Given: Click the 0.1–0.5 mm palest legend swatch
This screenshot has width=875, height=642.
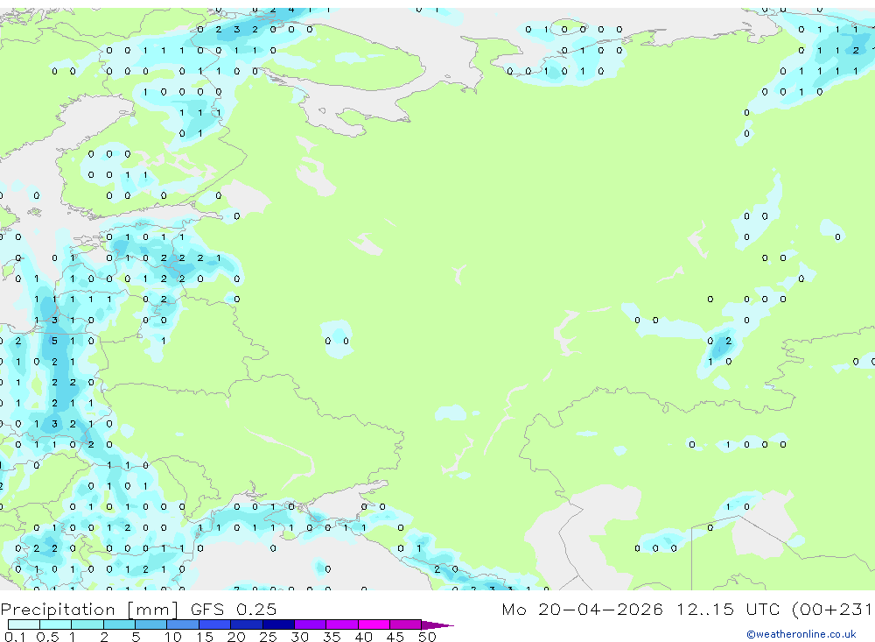Looking at the screenshot, I should click(x=24, y=624).
